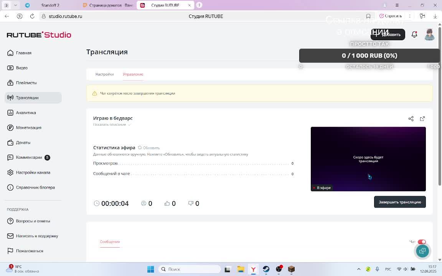
Task: Open Steam from the taskbar
Action: (x=266, y=269)
